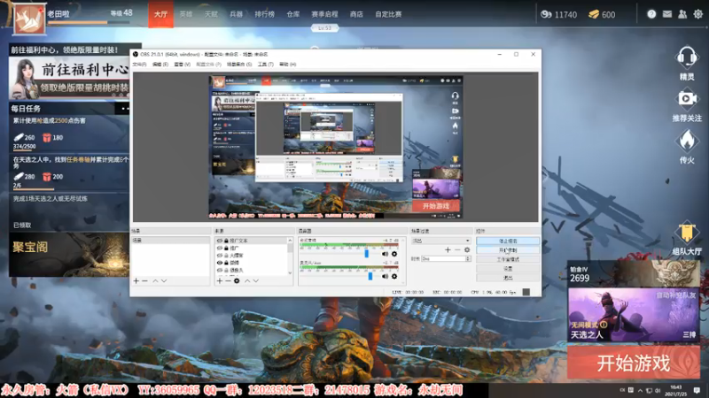This screenshot has width=709, height=398.
Task: Open source properties gear in OBS sources panel
Action: 237,280
